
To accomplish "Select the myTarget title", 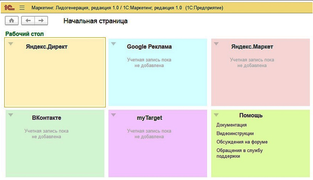I will coord(149,118).
